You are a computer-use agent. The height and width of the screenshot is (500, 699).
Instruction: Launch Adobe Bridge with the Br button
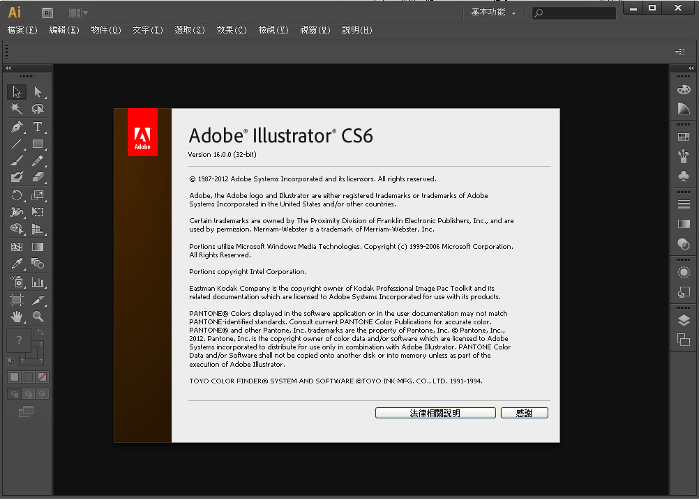tap(47, 13)
